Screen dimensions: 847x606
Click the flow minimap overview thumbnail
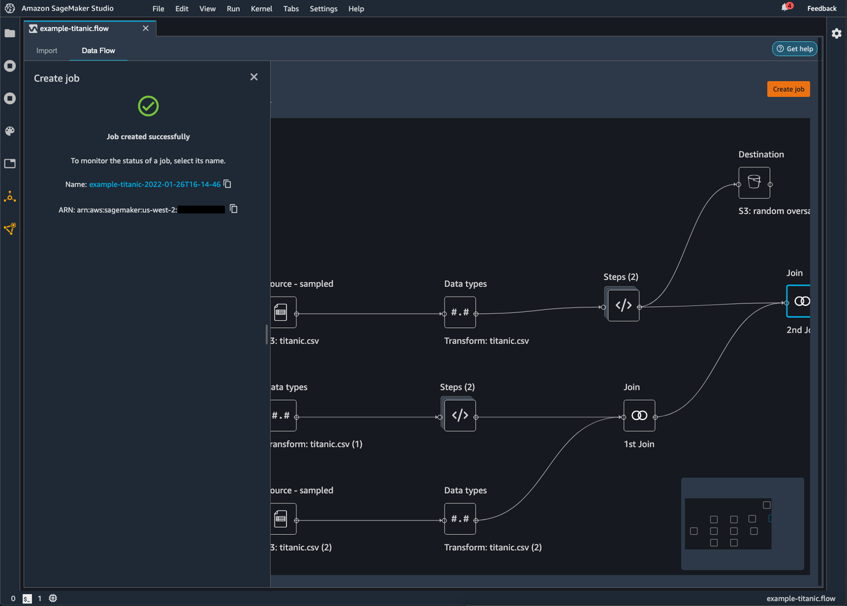(x=728, y=524)
